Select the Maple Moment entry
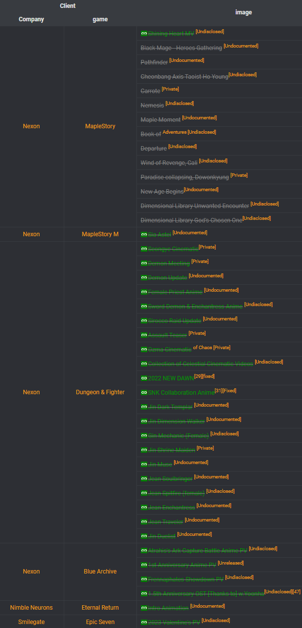Viewport: 302px width, 628px height. 161,120
